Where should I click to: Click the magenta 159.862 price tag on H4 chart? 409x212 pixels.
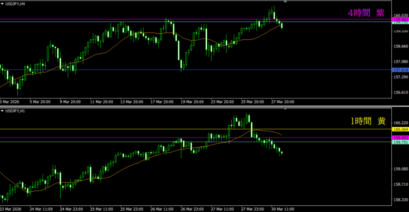pyautogui.click(x=401, y=19)
